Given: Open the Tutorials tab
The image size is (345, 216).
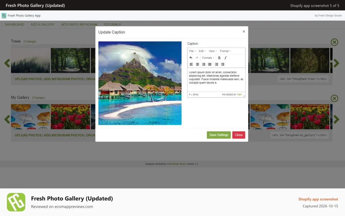Looking at the screenshot, I should 112,24.
